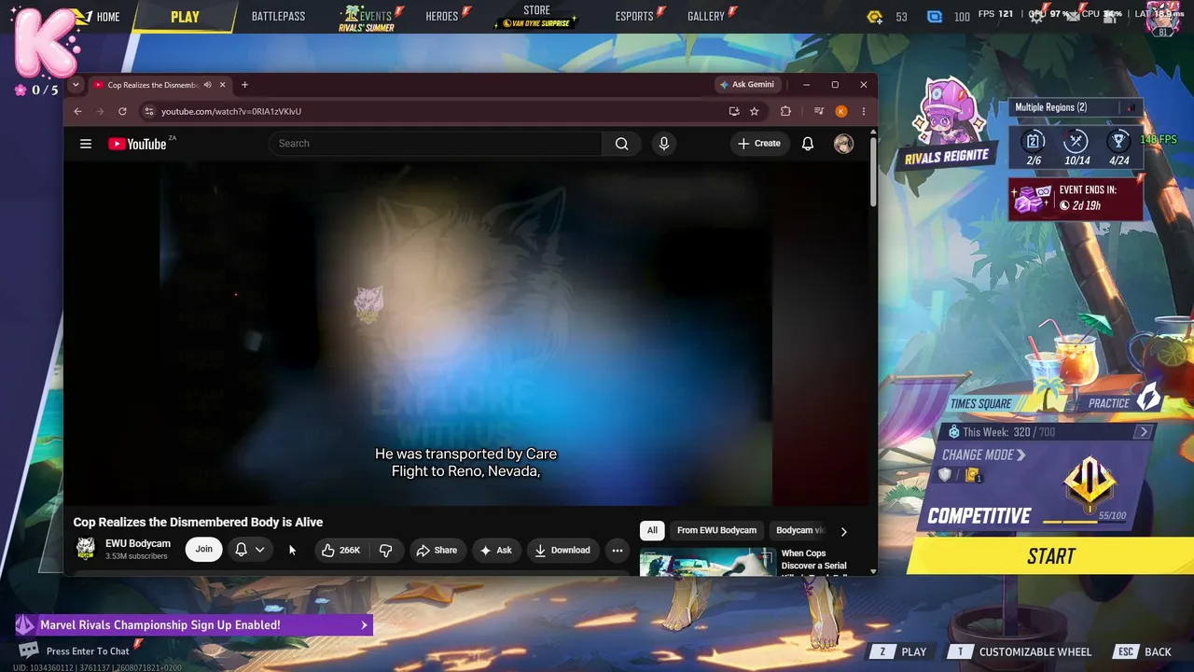Click the YouTube Create button
The width and height of the screenshot is (1194, 672).
coord(758,144)
